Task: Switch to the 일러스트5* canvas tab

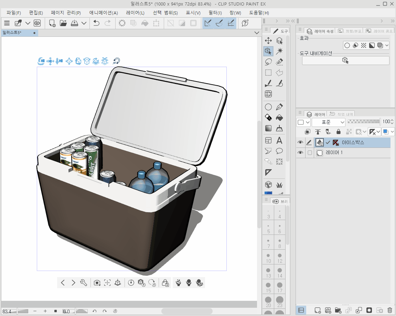Action: (12, 33)
